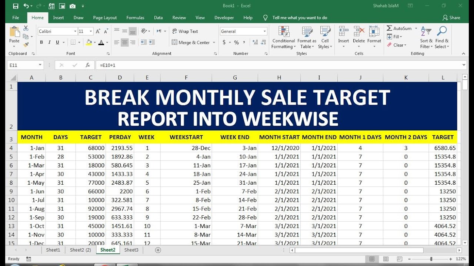Screen dimensions: 474x266
Task: Open Sort & Filter options
Action: [427, 38]
